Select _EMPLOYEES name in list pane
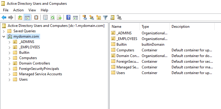Viewport: 221px width, 109px height. point(127,39)
